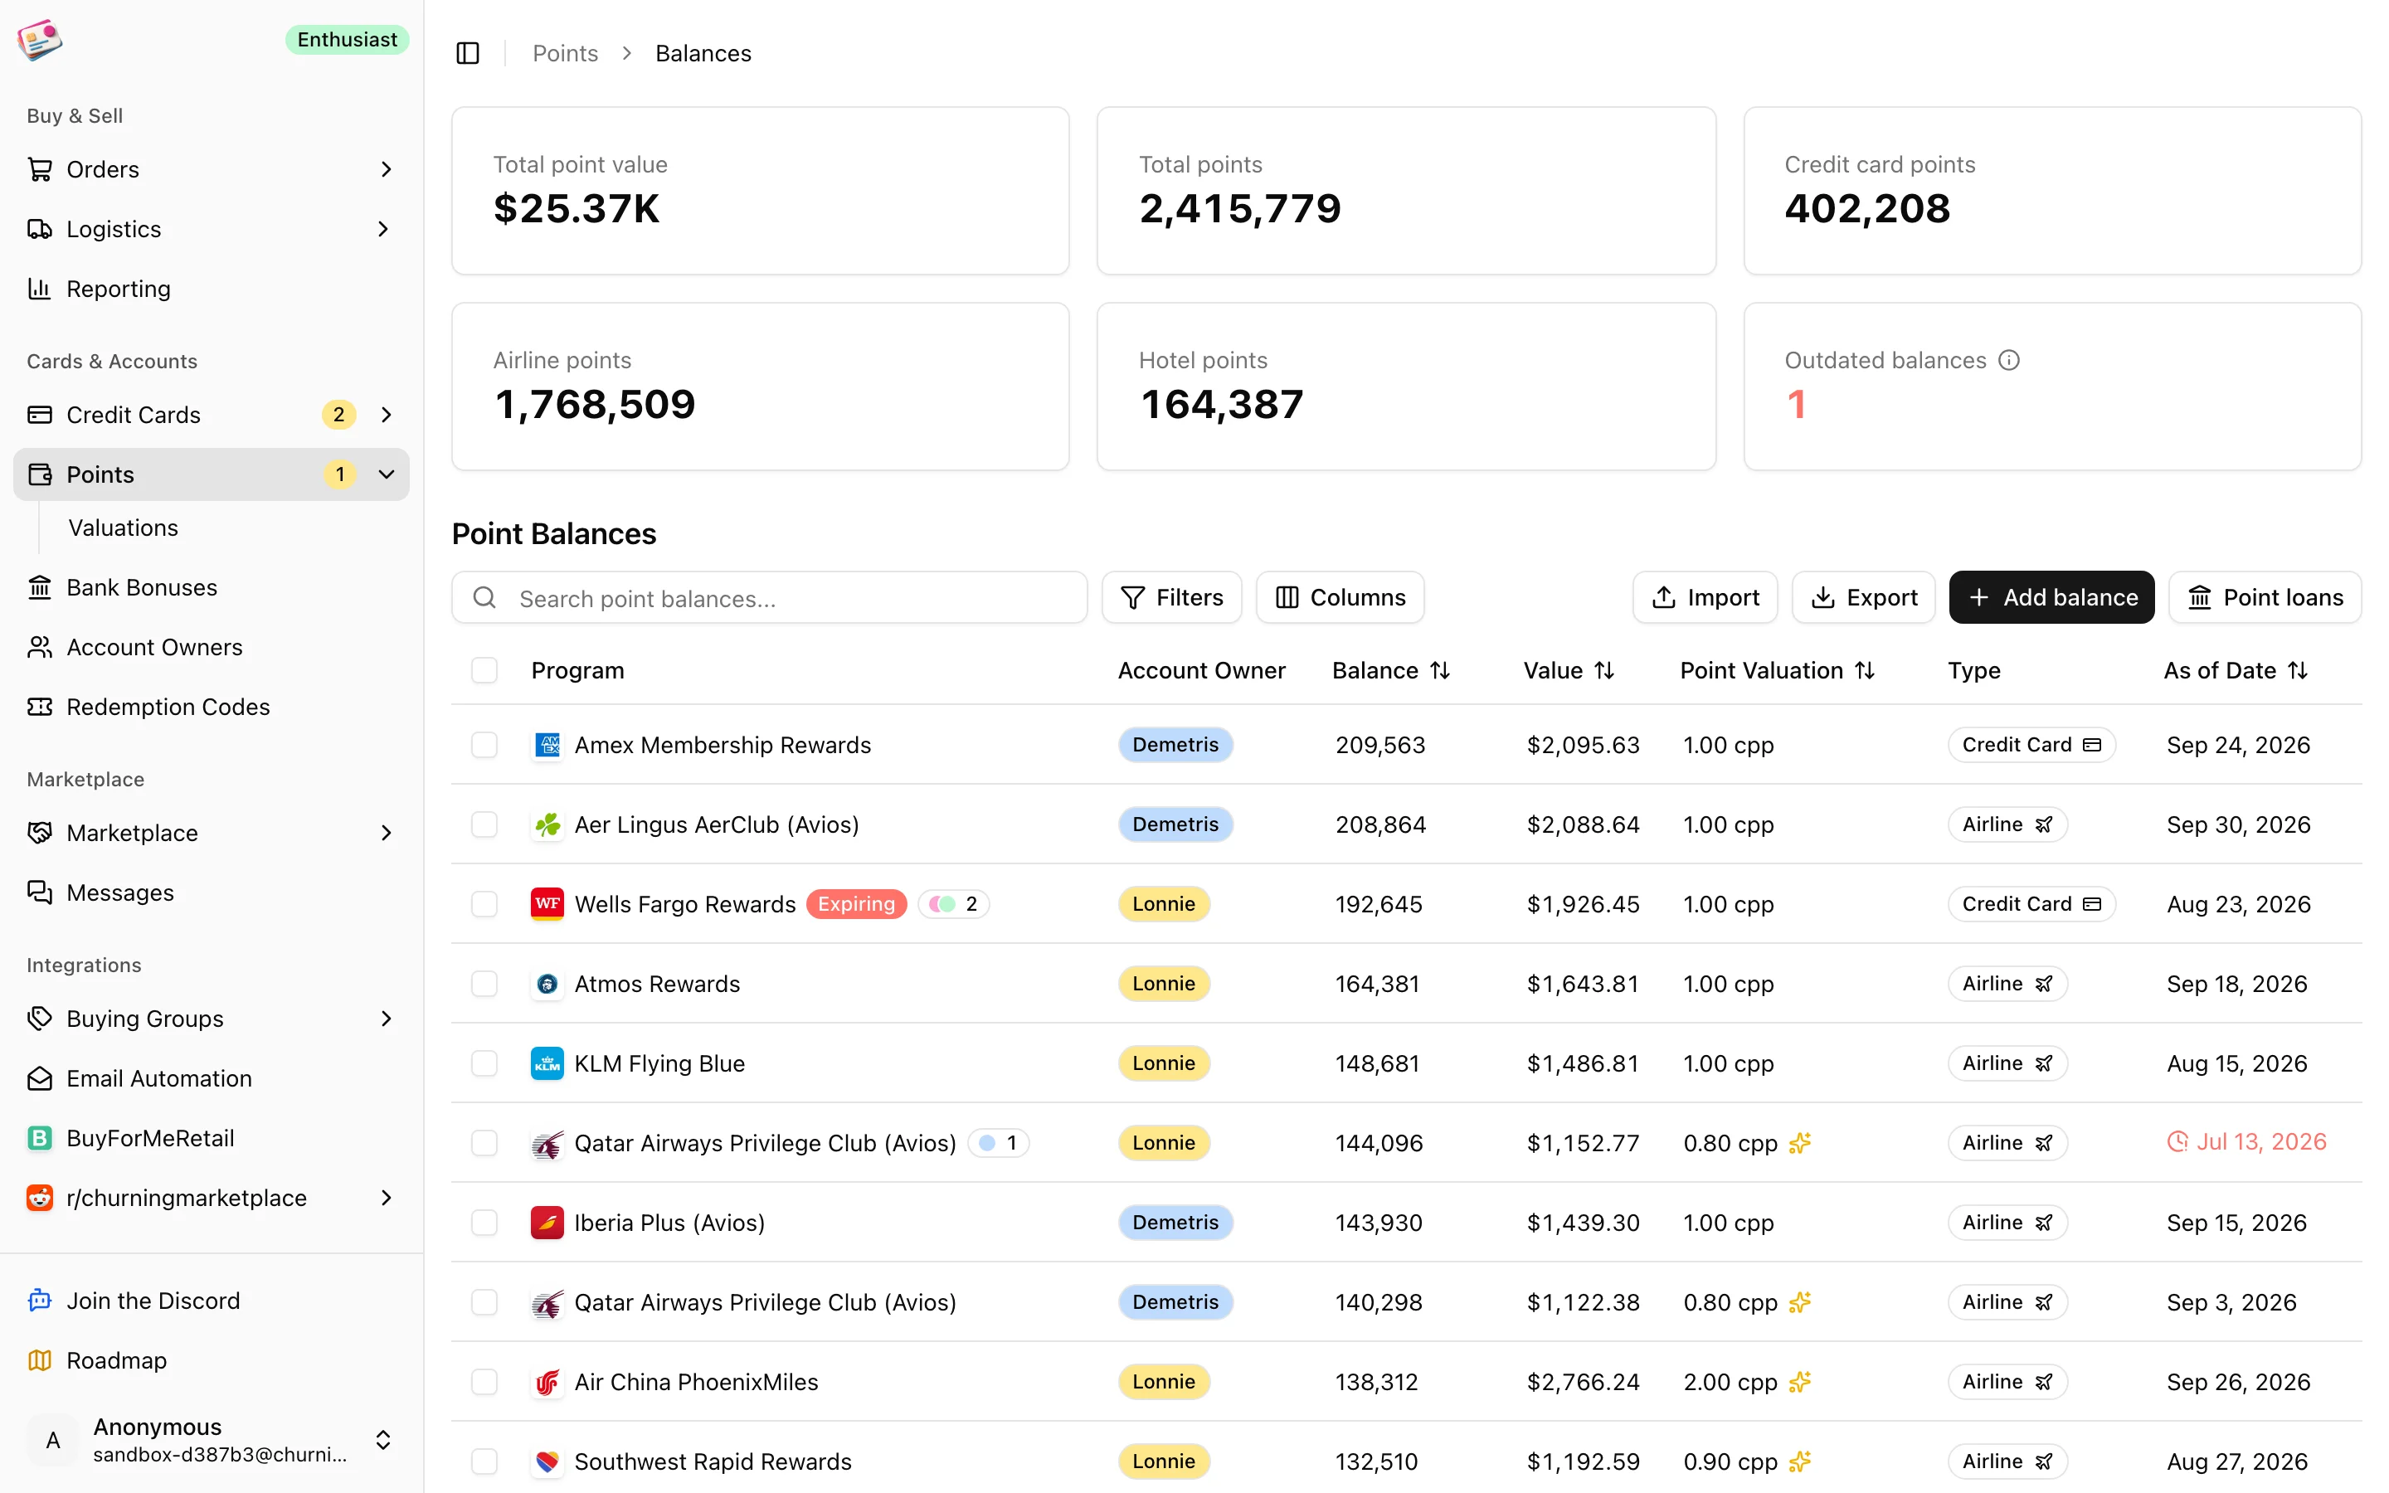Toggle the sidebar panel icon
The width and height of the screenshot is (2389, 1493).
point(468,53)
